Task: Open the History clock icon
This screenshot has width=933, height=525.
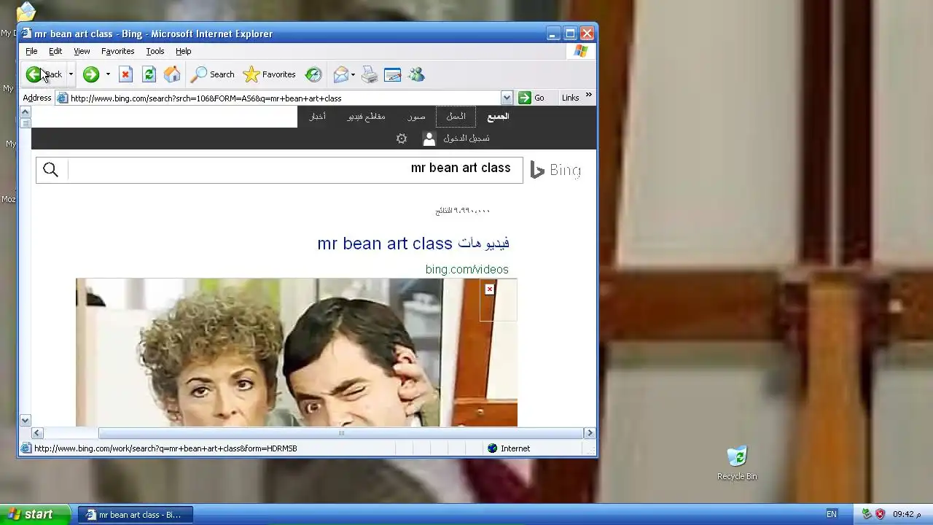Action: (x=313, y=74)
